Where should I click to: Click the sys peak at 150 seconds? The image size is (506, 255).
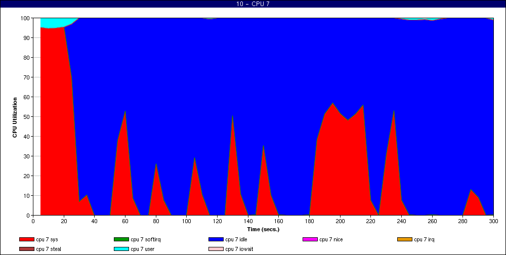(x=263, y=146)
